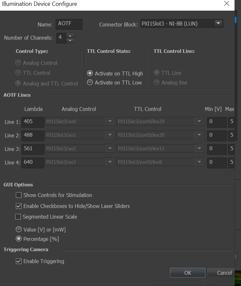241x286 pixels.
Task: Choose Value [V] or [mW] radio option
Action: click(x=19, y=230)
